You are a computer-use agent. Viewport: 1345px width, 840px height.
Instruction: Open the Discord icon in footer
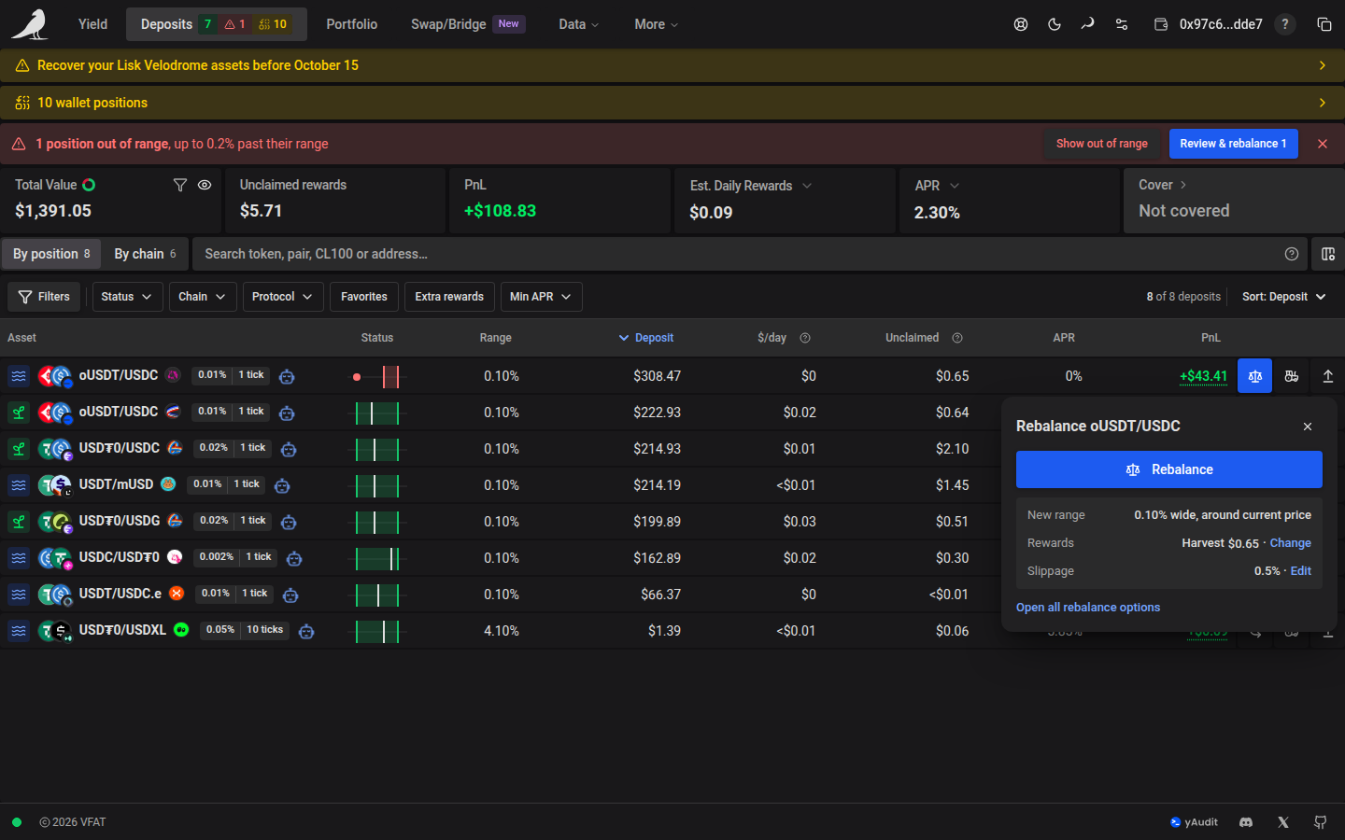pyautogui.click(x=1246, y=822)
